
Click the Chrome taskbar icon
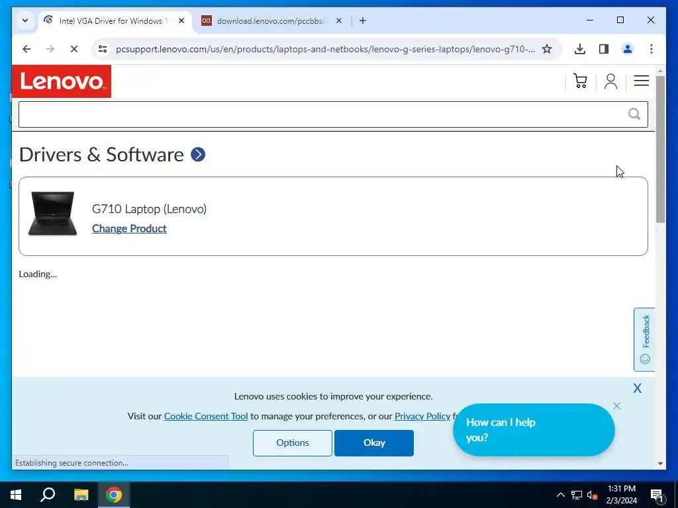pos(114,495)
